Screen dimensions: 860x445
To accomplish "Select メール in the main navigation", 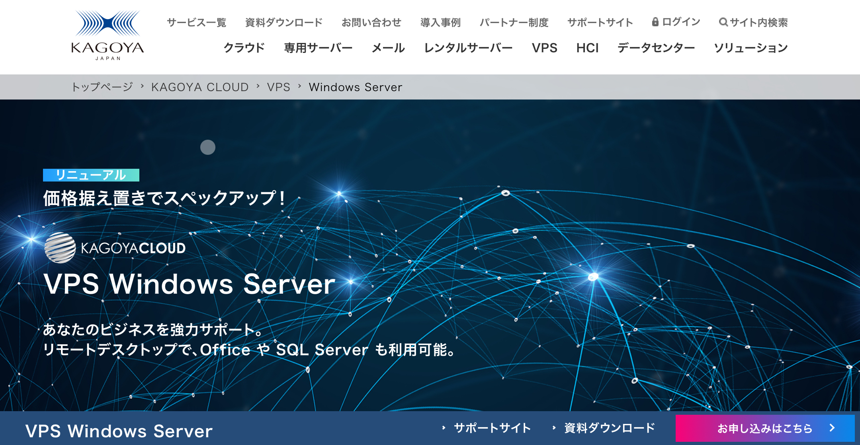I will pyautogui.click(x=388, y=48).
